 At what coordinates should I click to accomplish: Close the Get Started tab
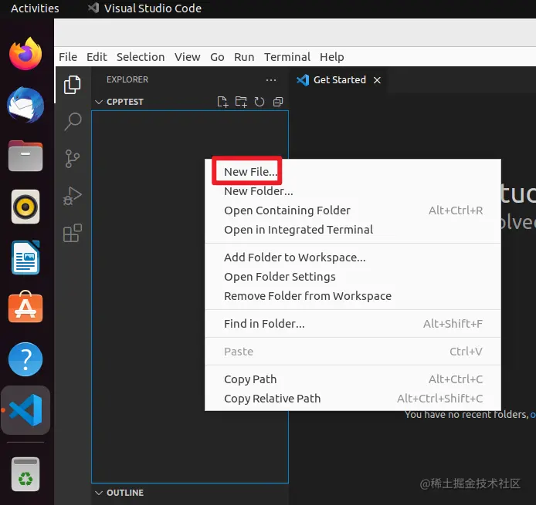coord(377,80)
